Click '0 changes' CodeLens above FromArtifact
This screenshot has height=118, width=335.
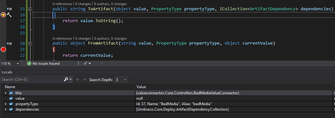click(x=83, y=38)
